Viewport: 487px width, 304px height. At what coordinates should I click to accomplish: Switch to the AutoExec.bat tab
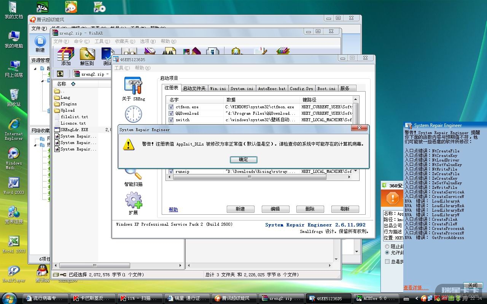[x=272, y=89]
